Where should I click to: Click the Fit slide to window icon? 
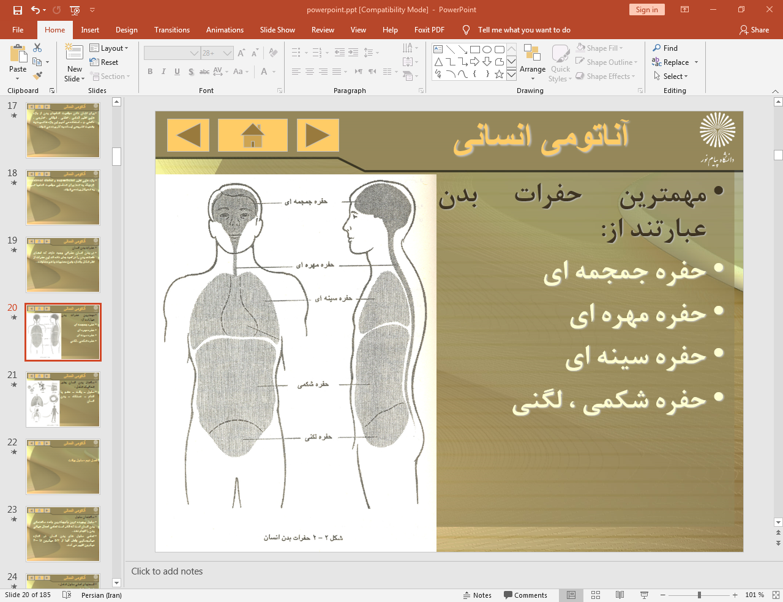pyautogui.click(x=776, y=595)
